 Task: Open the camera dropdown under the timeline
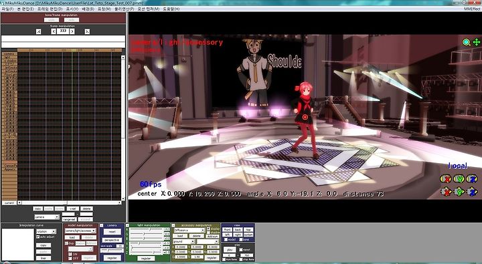coord(47,217)
